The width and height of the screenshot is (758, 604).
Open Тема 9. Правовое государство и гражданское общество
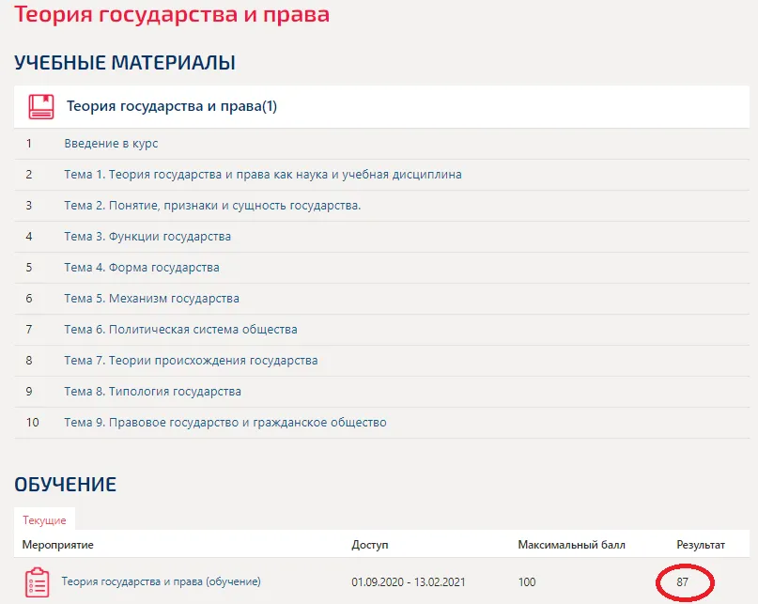(x=225, y=422)
